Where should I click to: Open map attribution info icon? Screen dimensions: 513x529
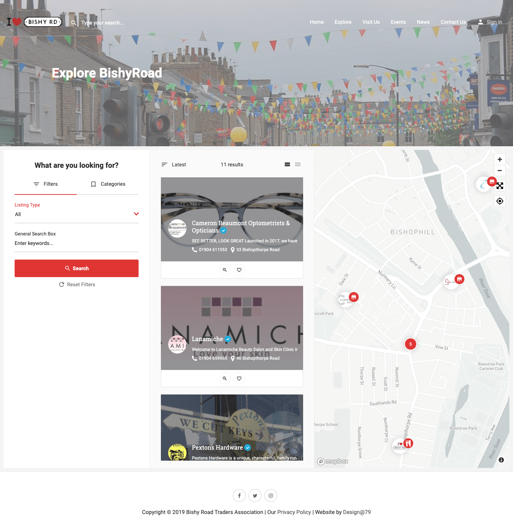coord(501,460)
